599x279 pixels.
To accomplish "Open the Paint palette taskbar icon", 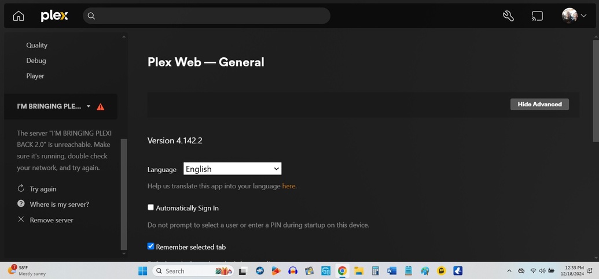I will (x=425, y=271).
